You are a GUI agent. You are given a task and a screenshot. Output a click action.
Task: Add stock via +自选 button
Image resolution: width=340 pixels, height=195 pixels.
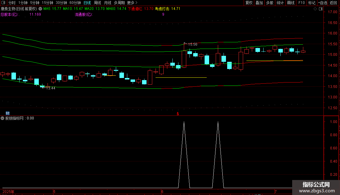click(x=323, y=3)
